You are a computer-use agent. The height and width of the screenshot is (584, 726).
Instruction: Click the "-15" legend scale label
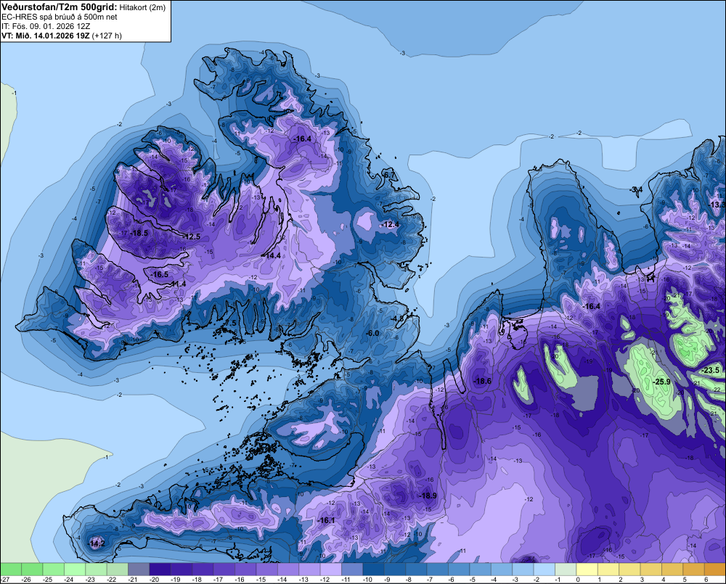tap(260, 580)
